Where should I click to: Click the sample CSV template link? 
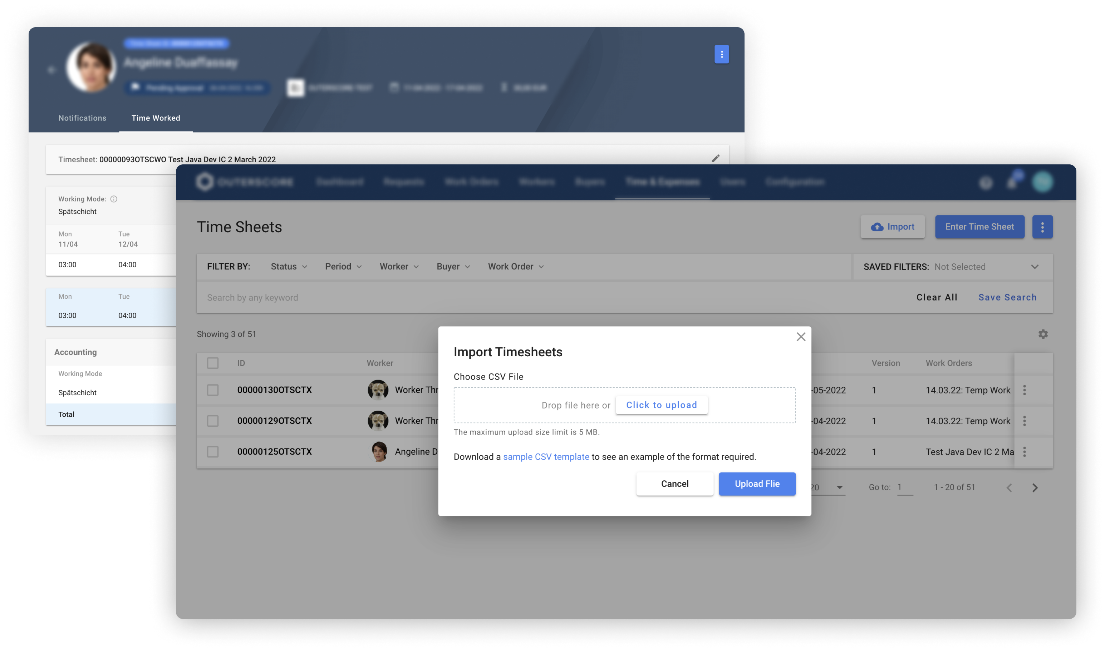(546, 457)
